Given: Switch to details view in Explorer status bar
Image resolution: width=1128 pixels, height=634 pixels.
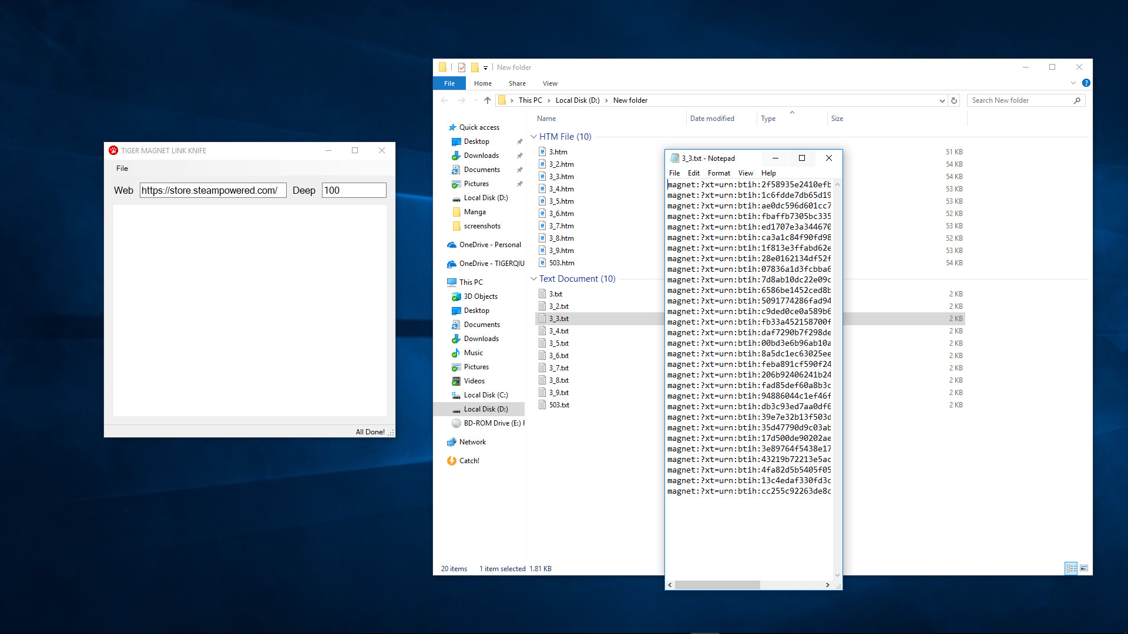Looking at the screenshot, I should [x=1070, y=568].
